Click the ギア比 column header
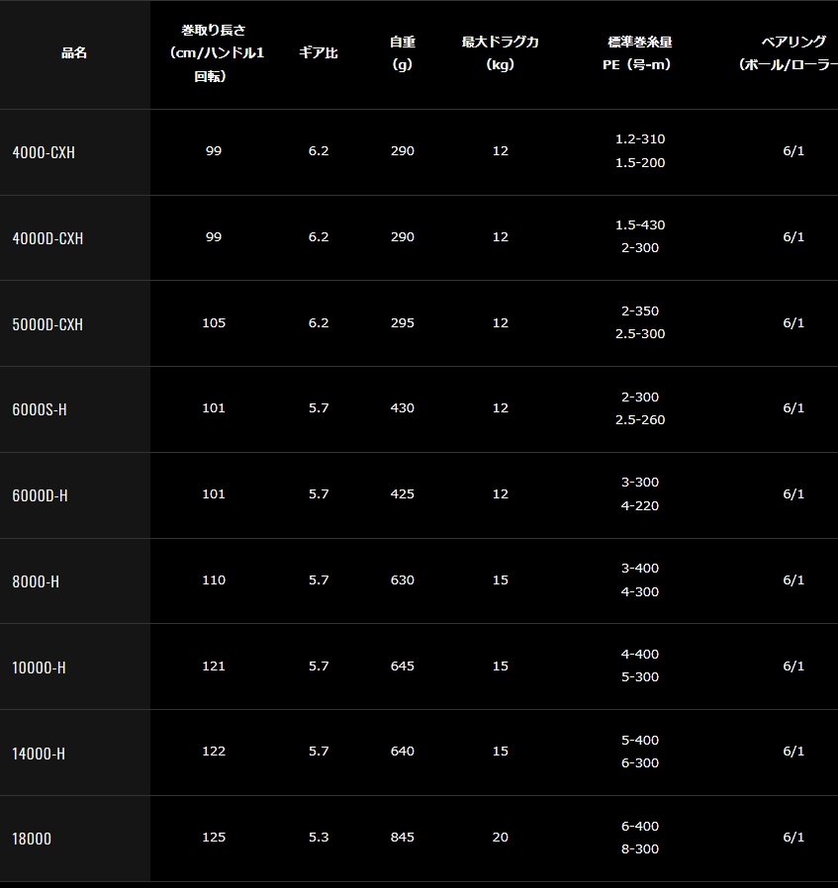The height and width of the screenshot is (888, 838). pyautogui.click(x=319, y=53)
